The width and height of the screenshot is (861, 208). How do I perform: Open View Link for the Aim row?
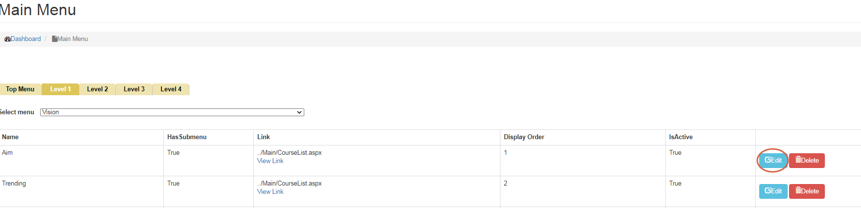(270, 161)
